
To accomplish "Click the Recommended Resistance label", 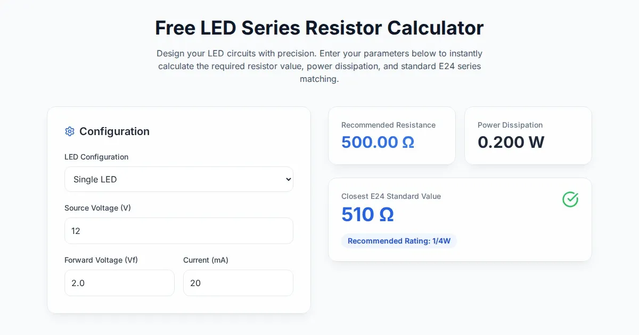I will (388, 125).
